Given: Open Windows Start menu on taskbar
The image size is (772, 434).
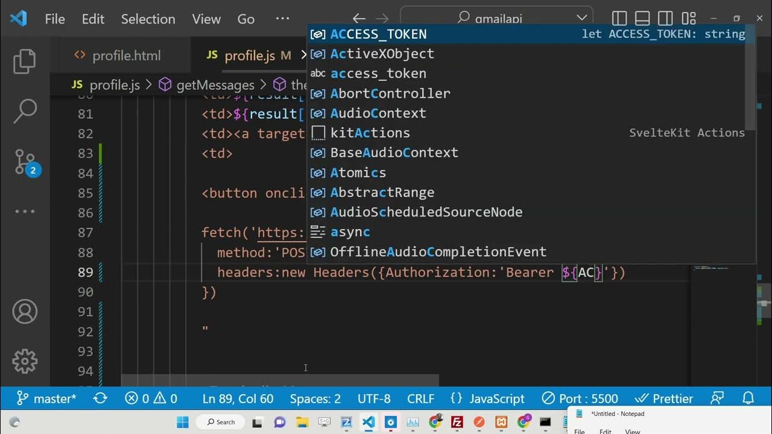Looking at the screenshot, I should click(x=182, y=422).
